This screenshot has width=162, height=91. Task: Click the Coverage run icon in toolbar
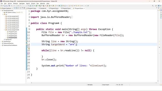point(40,6)
